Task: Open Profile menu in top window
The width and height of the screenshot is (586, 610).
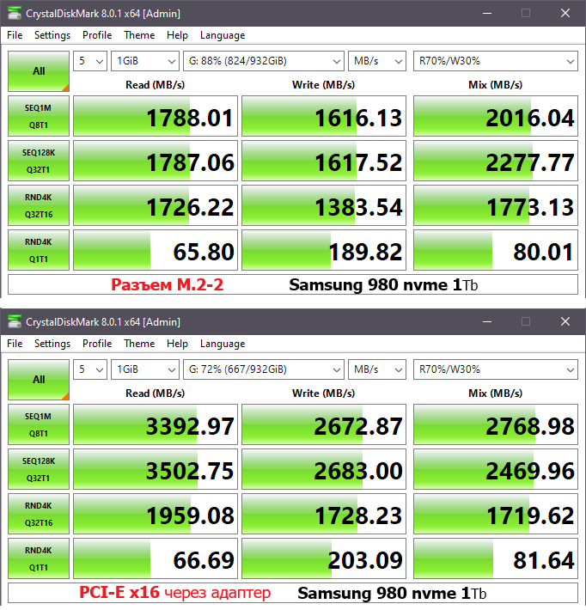Action: pos(97,35)
